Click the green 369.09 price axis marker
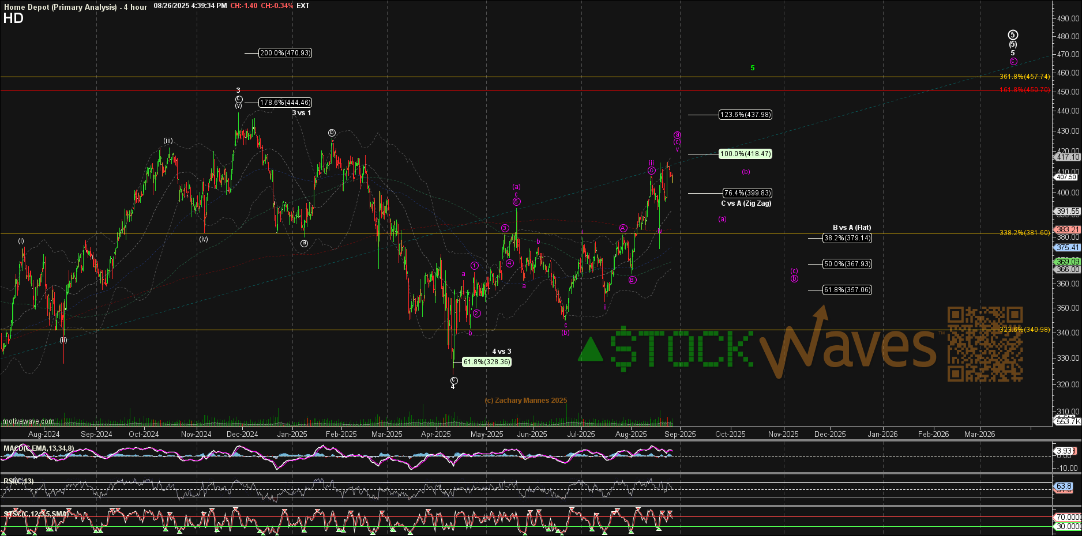 click(1068, 262)
